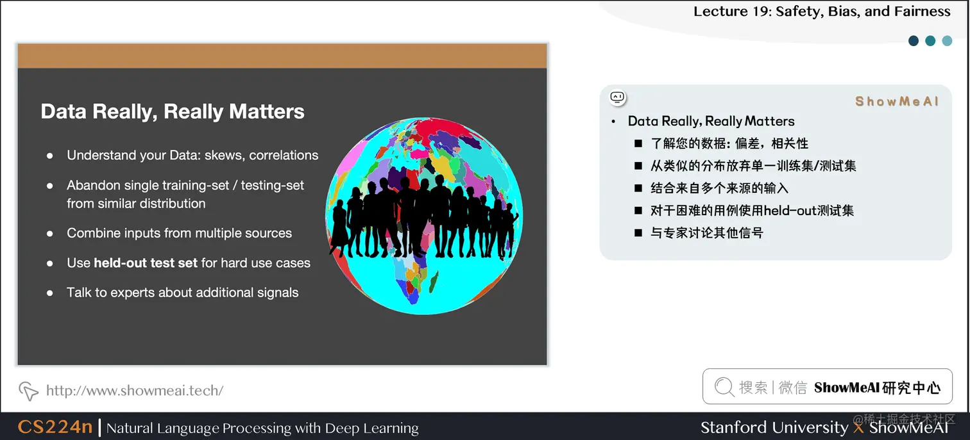Click the ShowMeAI logo text in notes panel
This screenshot has height=440, width=970.
897,101
